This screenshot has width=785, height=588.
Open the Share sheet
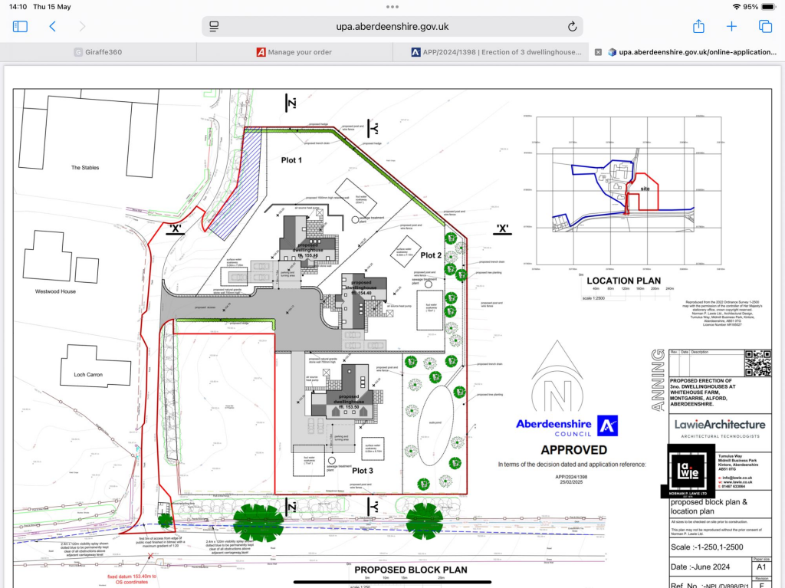[698, 26]
